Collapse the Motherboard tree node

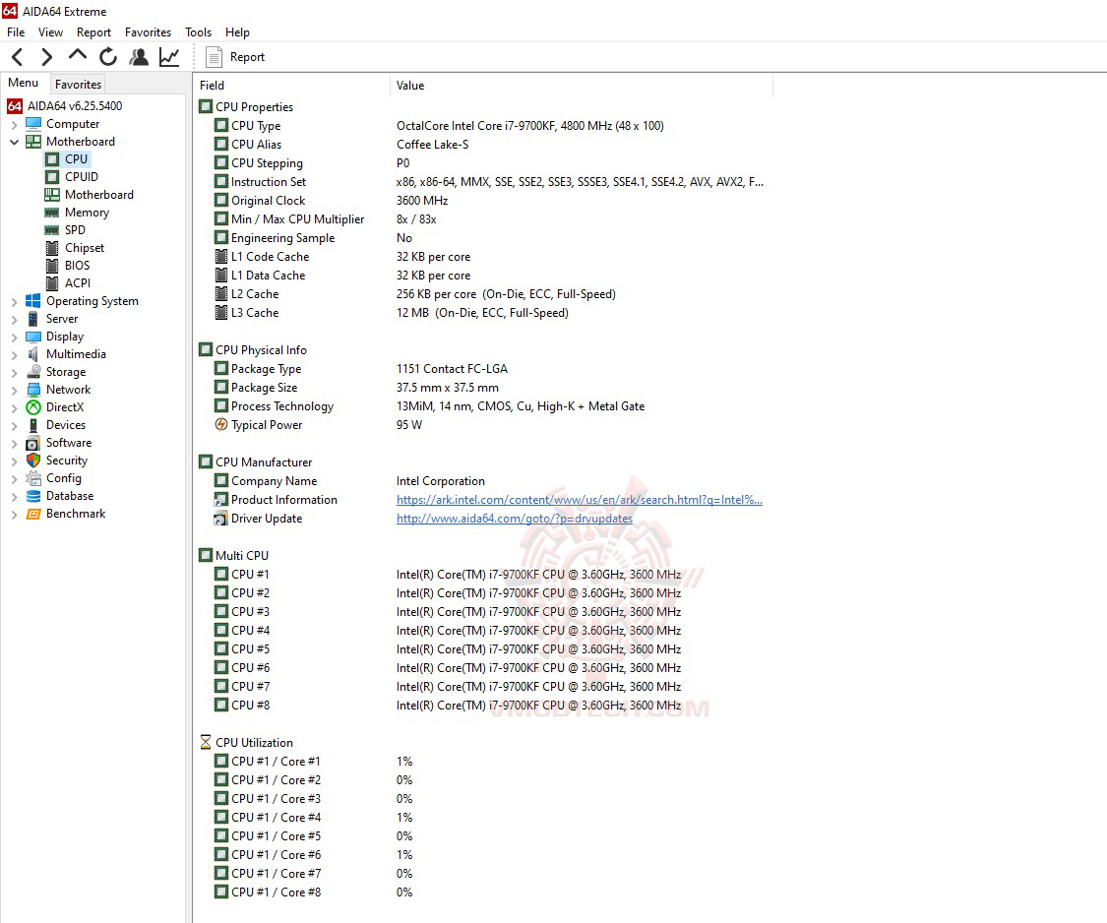(14, 142)
